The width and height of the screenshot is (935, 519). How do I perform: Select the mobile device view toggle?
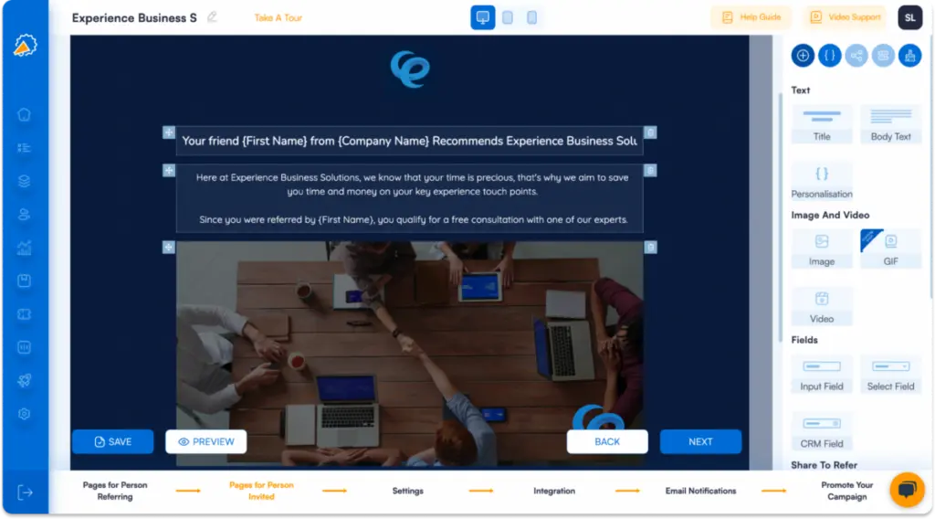point(531,17)
